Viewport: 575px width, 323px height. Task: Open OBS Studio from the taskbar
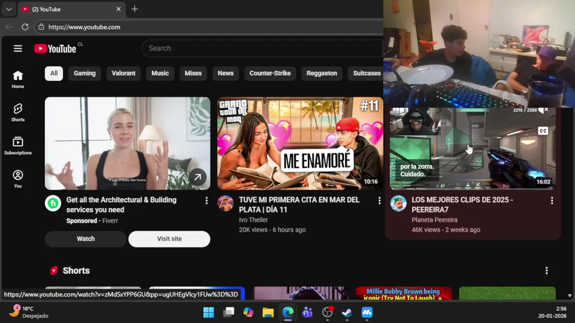[327, 312]
